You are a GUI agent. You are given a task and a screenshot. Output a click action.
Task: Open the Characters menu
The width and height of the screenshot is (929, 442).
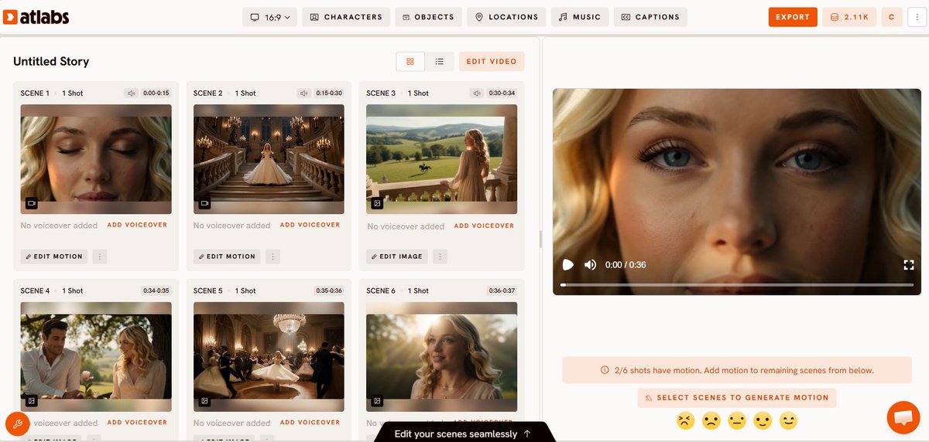point(346,17)
